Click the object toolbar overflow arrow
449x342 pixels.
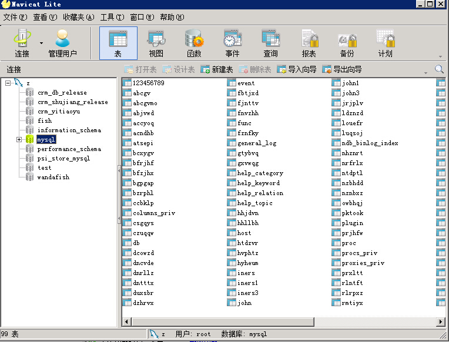pyautogui.click(x=425, y=73)
